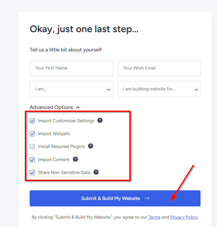217x227 pixels.
Task: Collapse Advanced Options chevron
Action: 78,107
